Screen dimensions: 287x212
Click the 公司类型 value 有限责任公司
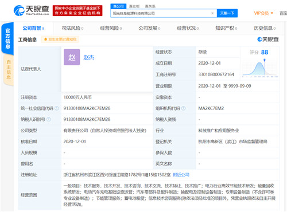point(105,131)
